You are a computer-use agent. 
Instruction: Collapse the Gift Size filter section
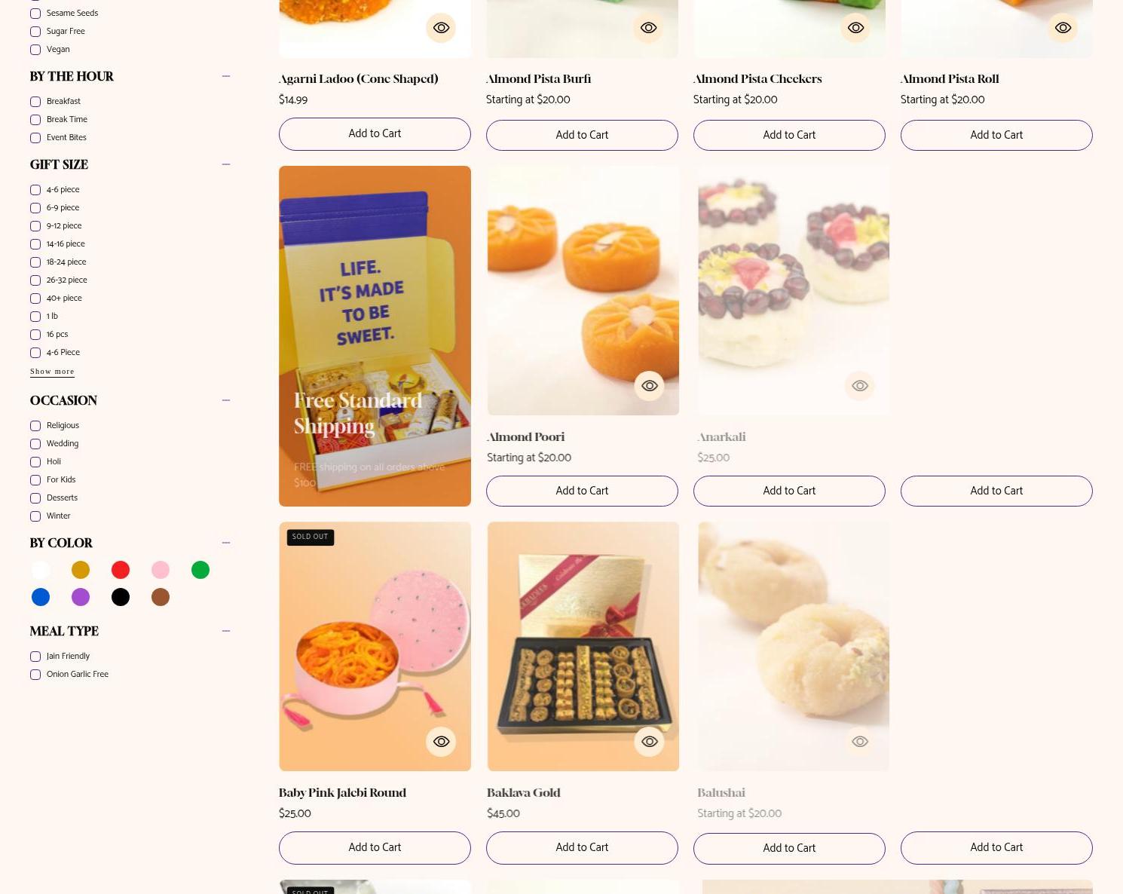226,164
